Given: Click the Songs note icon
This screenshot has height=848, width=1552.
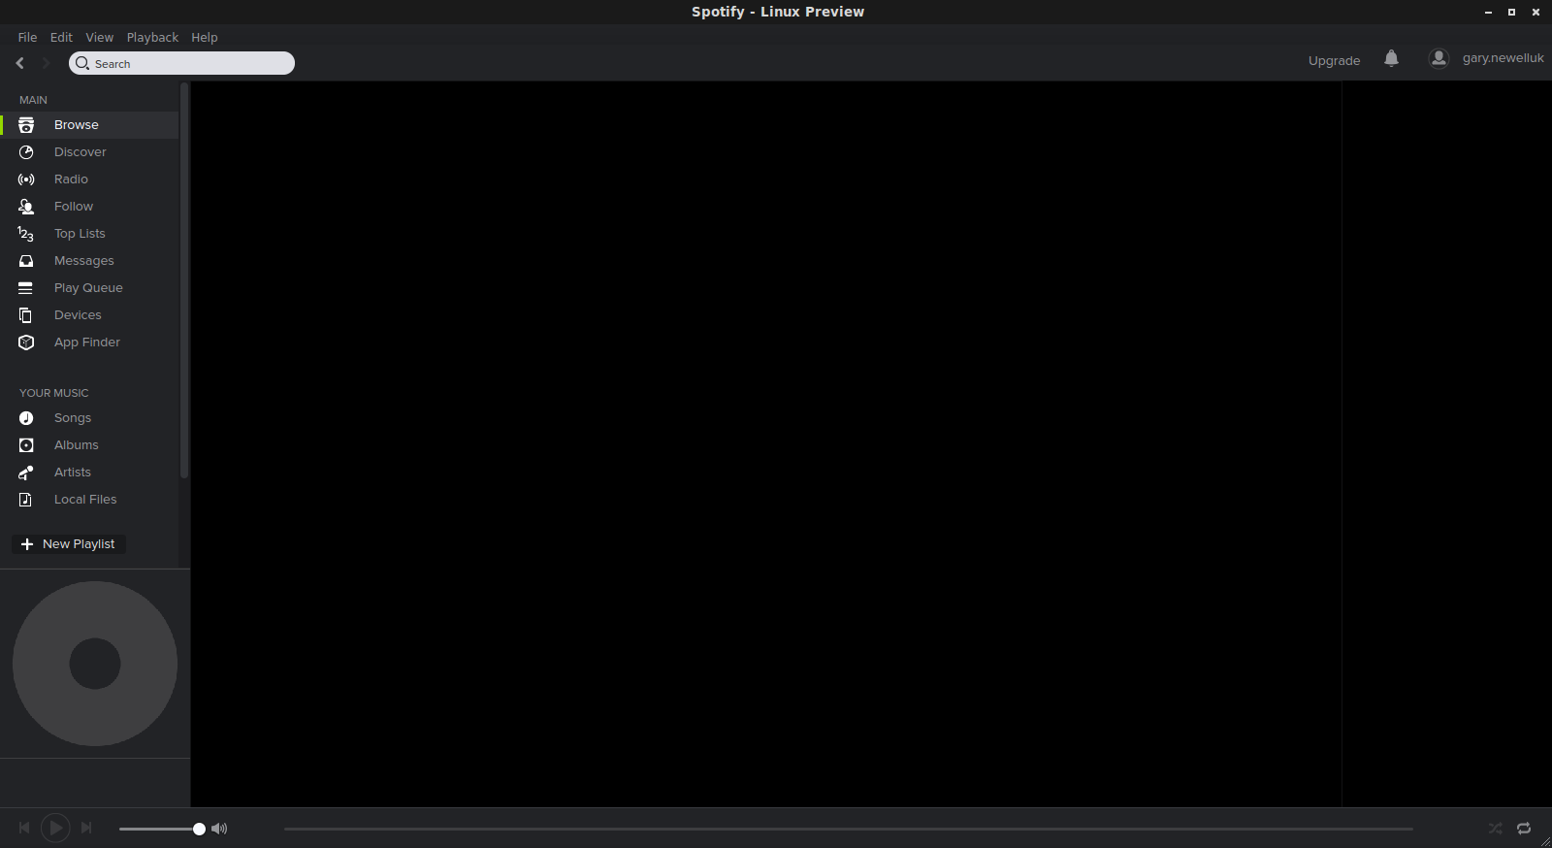Looking at the screenshot, I should (26, 418).
